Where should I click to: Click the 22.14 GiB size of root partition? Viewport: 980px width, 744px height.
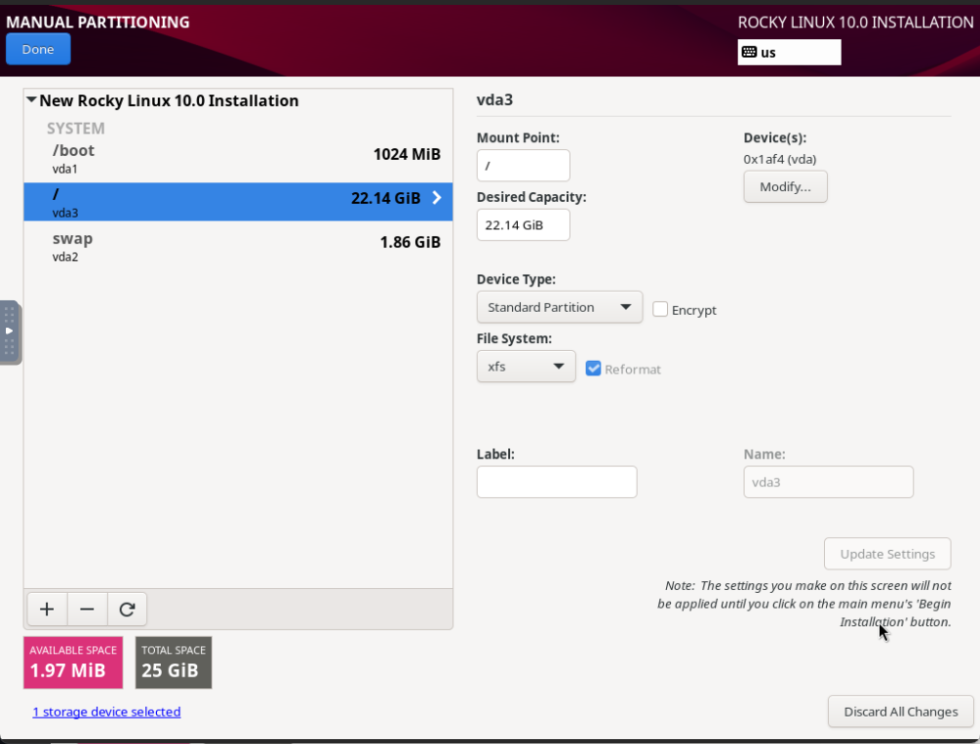pyautogui.click(x=385, y=198)
